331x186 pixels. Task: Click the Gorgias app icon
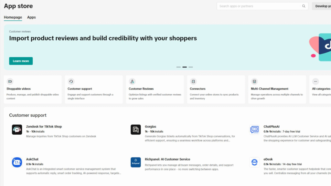[136, 130]
